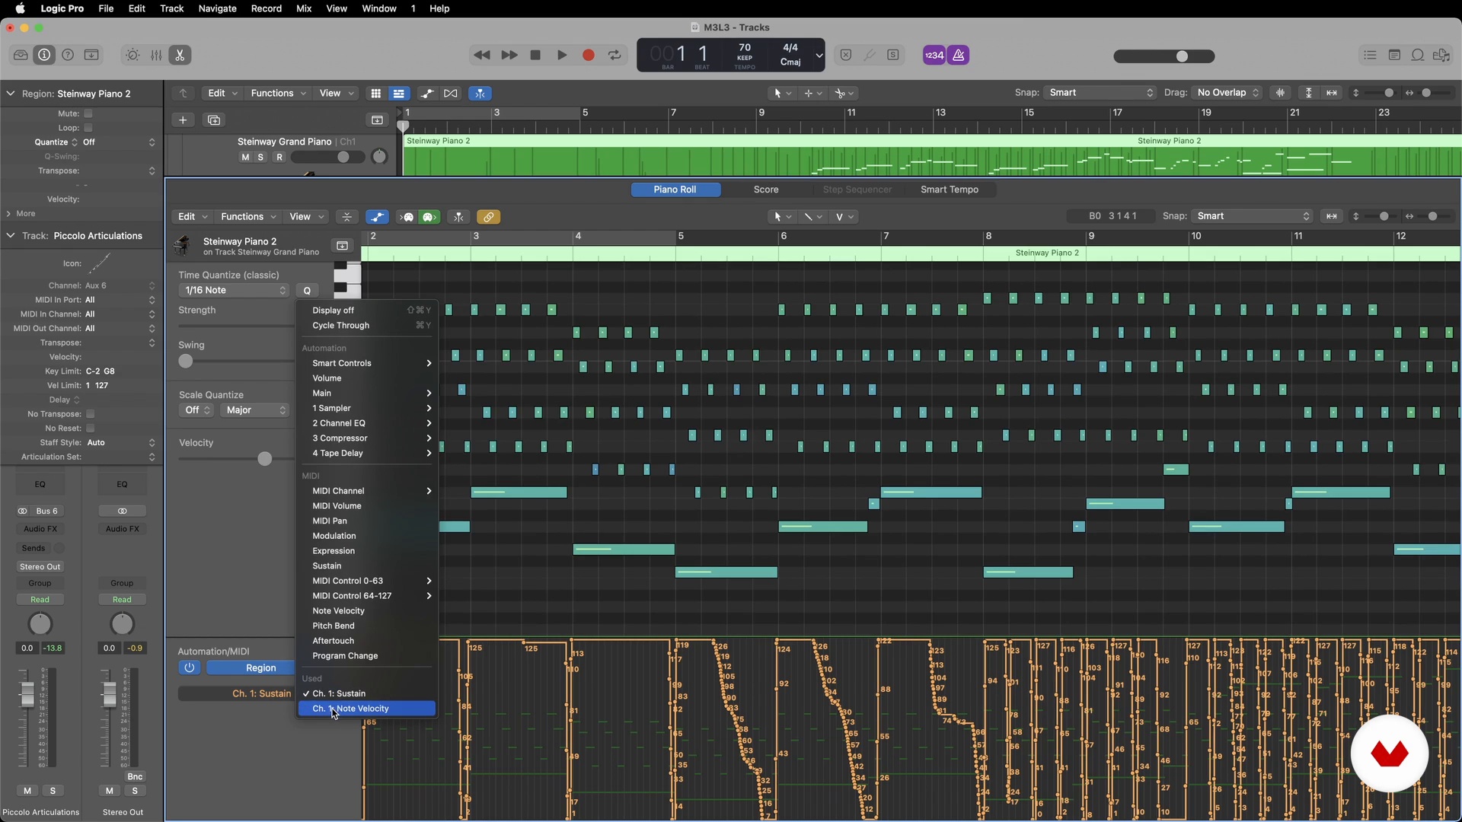This screenshot has width=1462, height=822.
Task: Open the Note Pads button
Action: tap(1394, 55)
